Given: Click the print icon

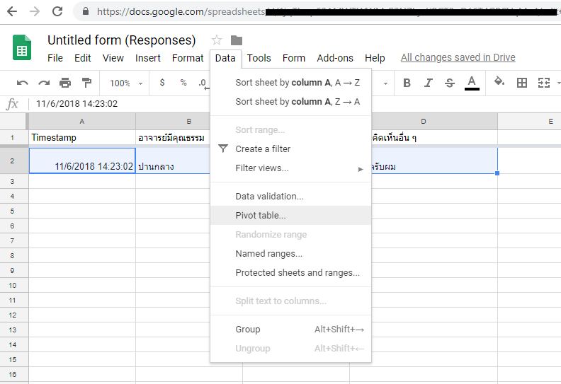Looking at the screenshot, I should coord(65,83).
